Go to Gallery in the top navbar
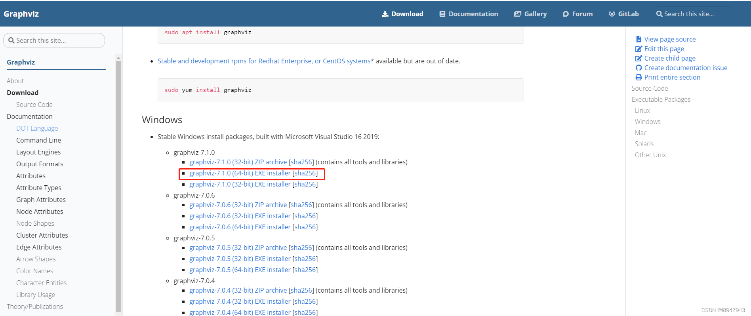 click(x=530, y=14)
